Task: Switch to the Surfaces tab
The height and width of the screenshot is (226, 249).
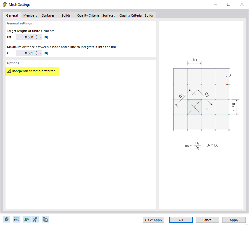Action: click(48, 15)
